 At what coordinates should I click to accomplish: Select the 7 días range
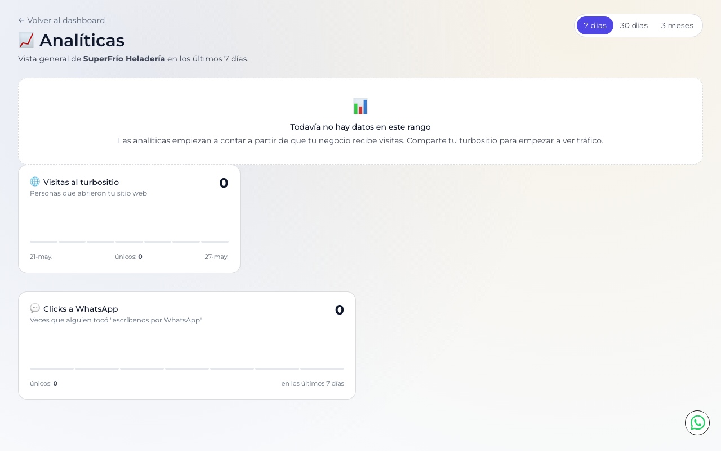click(x=595, y=25)
